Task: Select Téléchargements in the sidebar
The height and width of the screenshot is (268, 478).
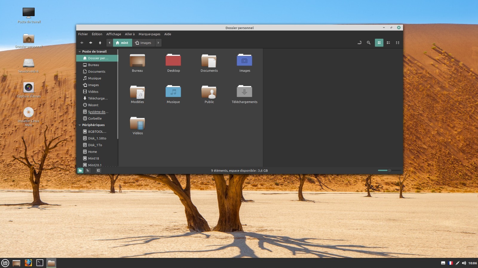Action: pyautogui.click(x=97, y=98)
